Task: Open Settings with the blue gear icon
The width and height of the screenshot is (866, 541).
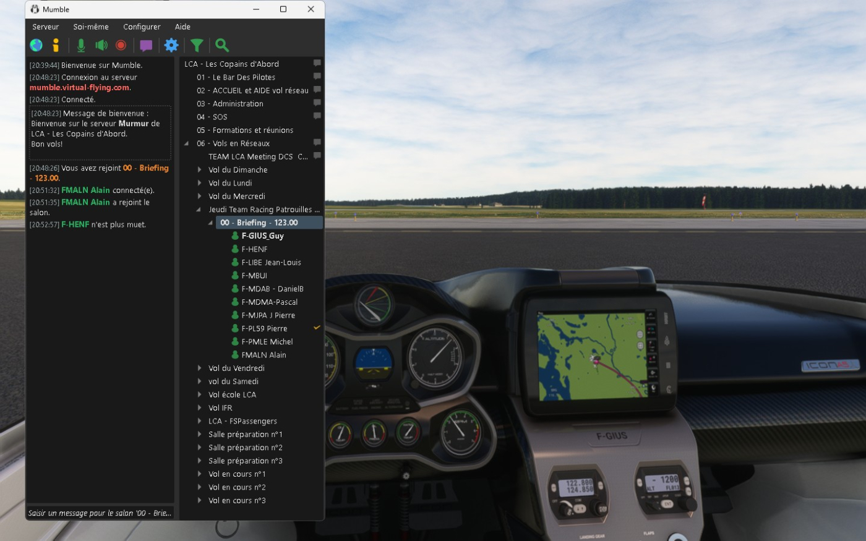Action: pos(171,45)
